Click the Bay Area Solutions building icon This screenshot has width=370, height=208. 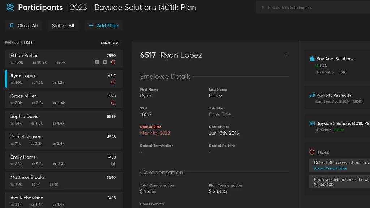coord(312,59)
